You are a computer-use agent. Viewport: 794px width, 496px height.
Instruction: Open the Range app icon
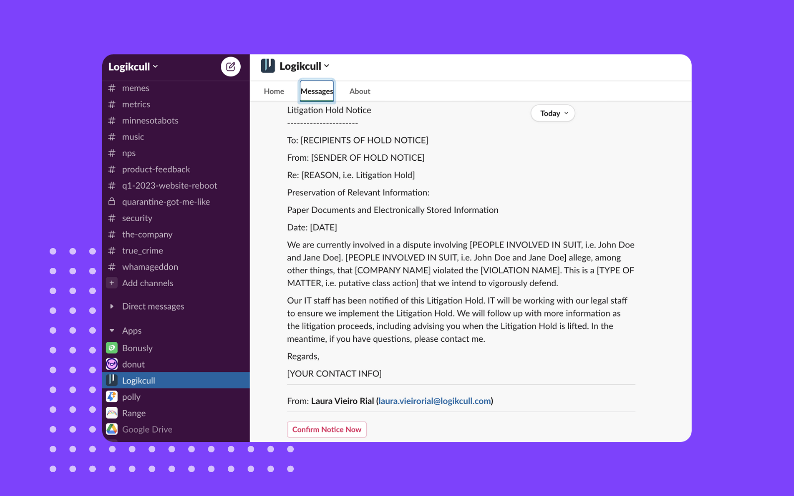(112, 413)
